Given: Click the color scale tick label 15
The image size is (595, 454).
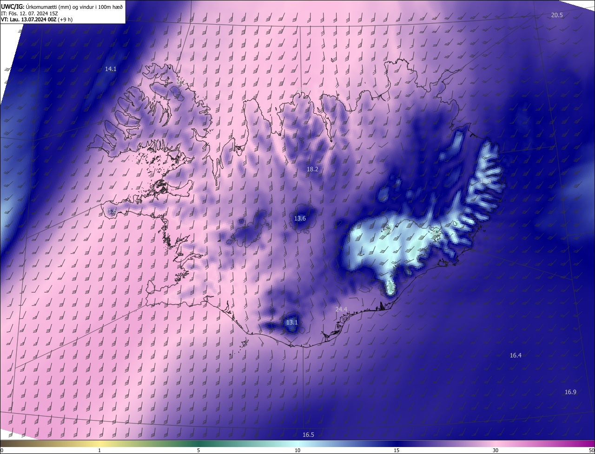Looking at the screenshot, I should click(397, 450).
